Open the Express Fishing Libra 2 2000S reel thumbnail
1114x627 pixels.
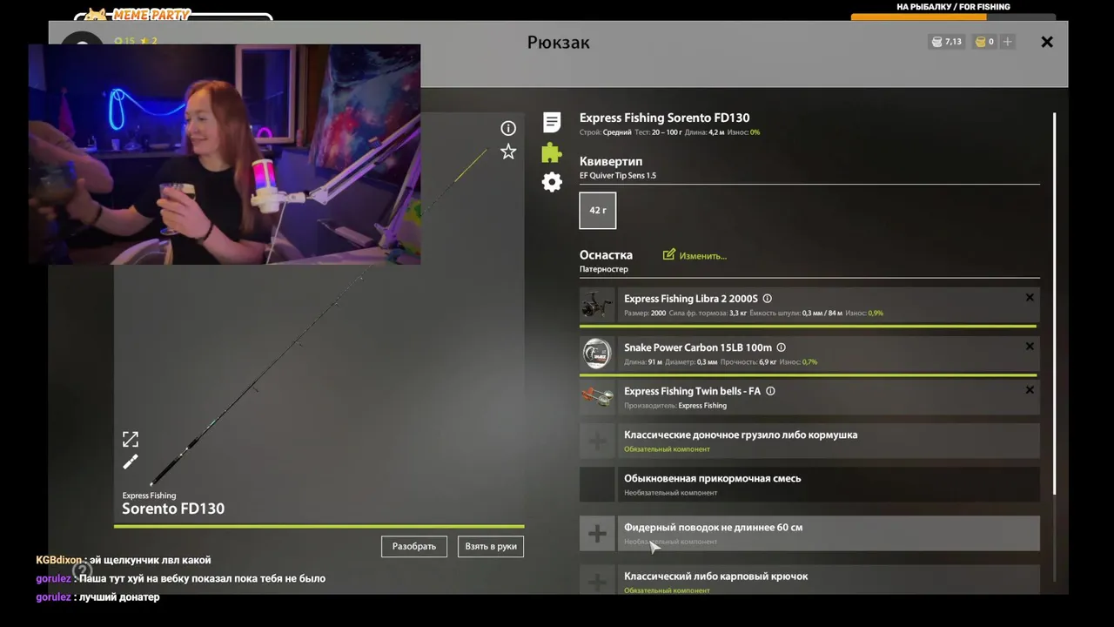(597, 305)
